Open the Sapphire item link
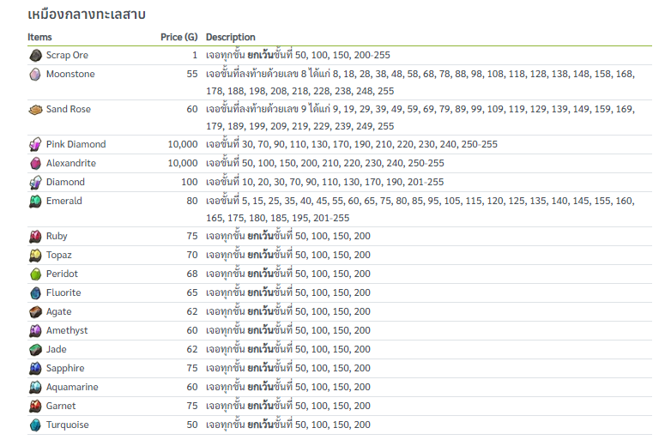The width and height of the screenshot is (671, 446). pos(65,368)
